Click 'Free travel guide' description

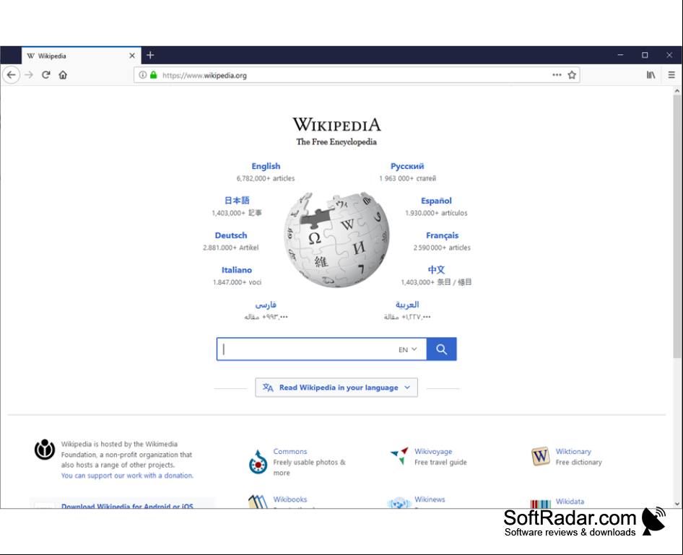(440, 463)
